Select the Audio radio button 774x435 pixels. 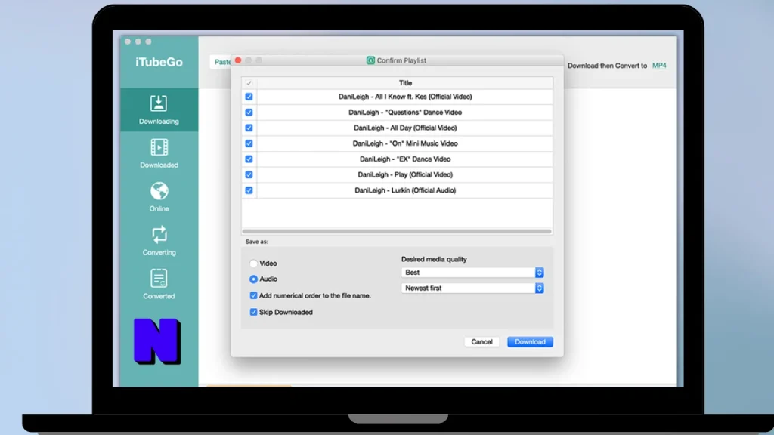[253, 279]
